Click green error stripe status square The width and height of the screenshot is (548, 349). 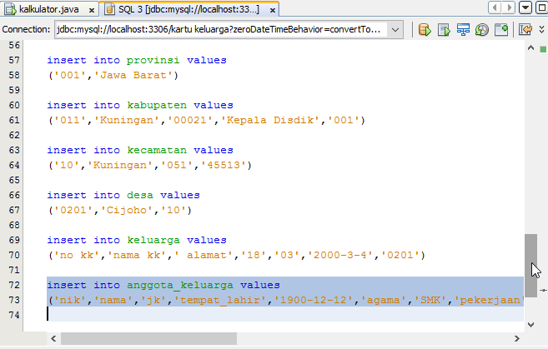point(543,49)
